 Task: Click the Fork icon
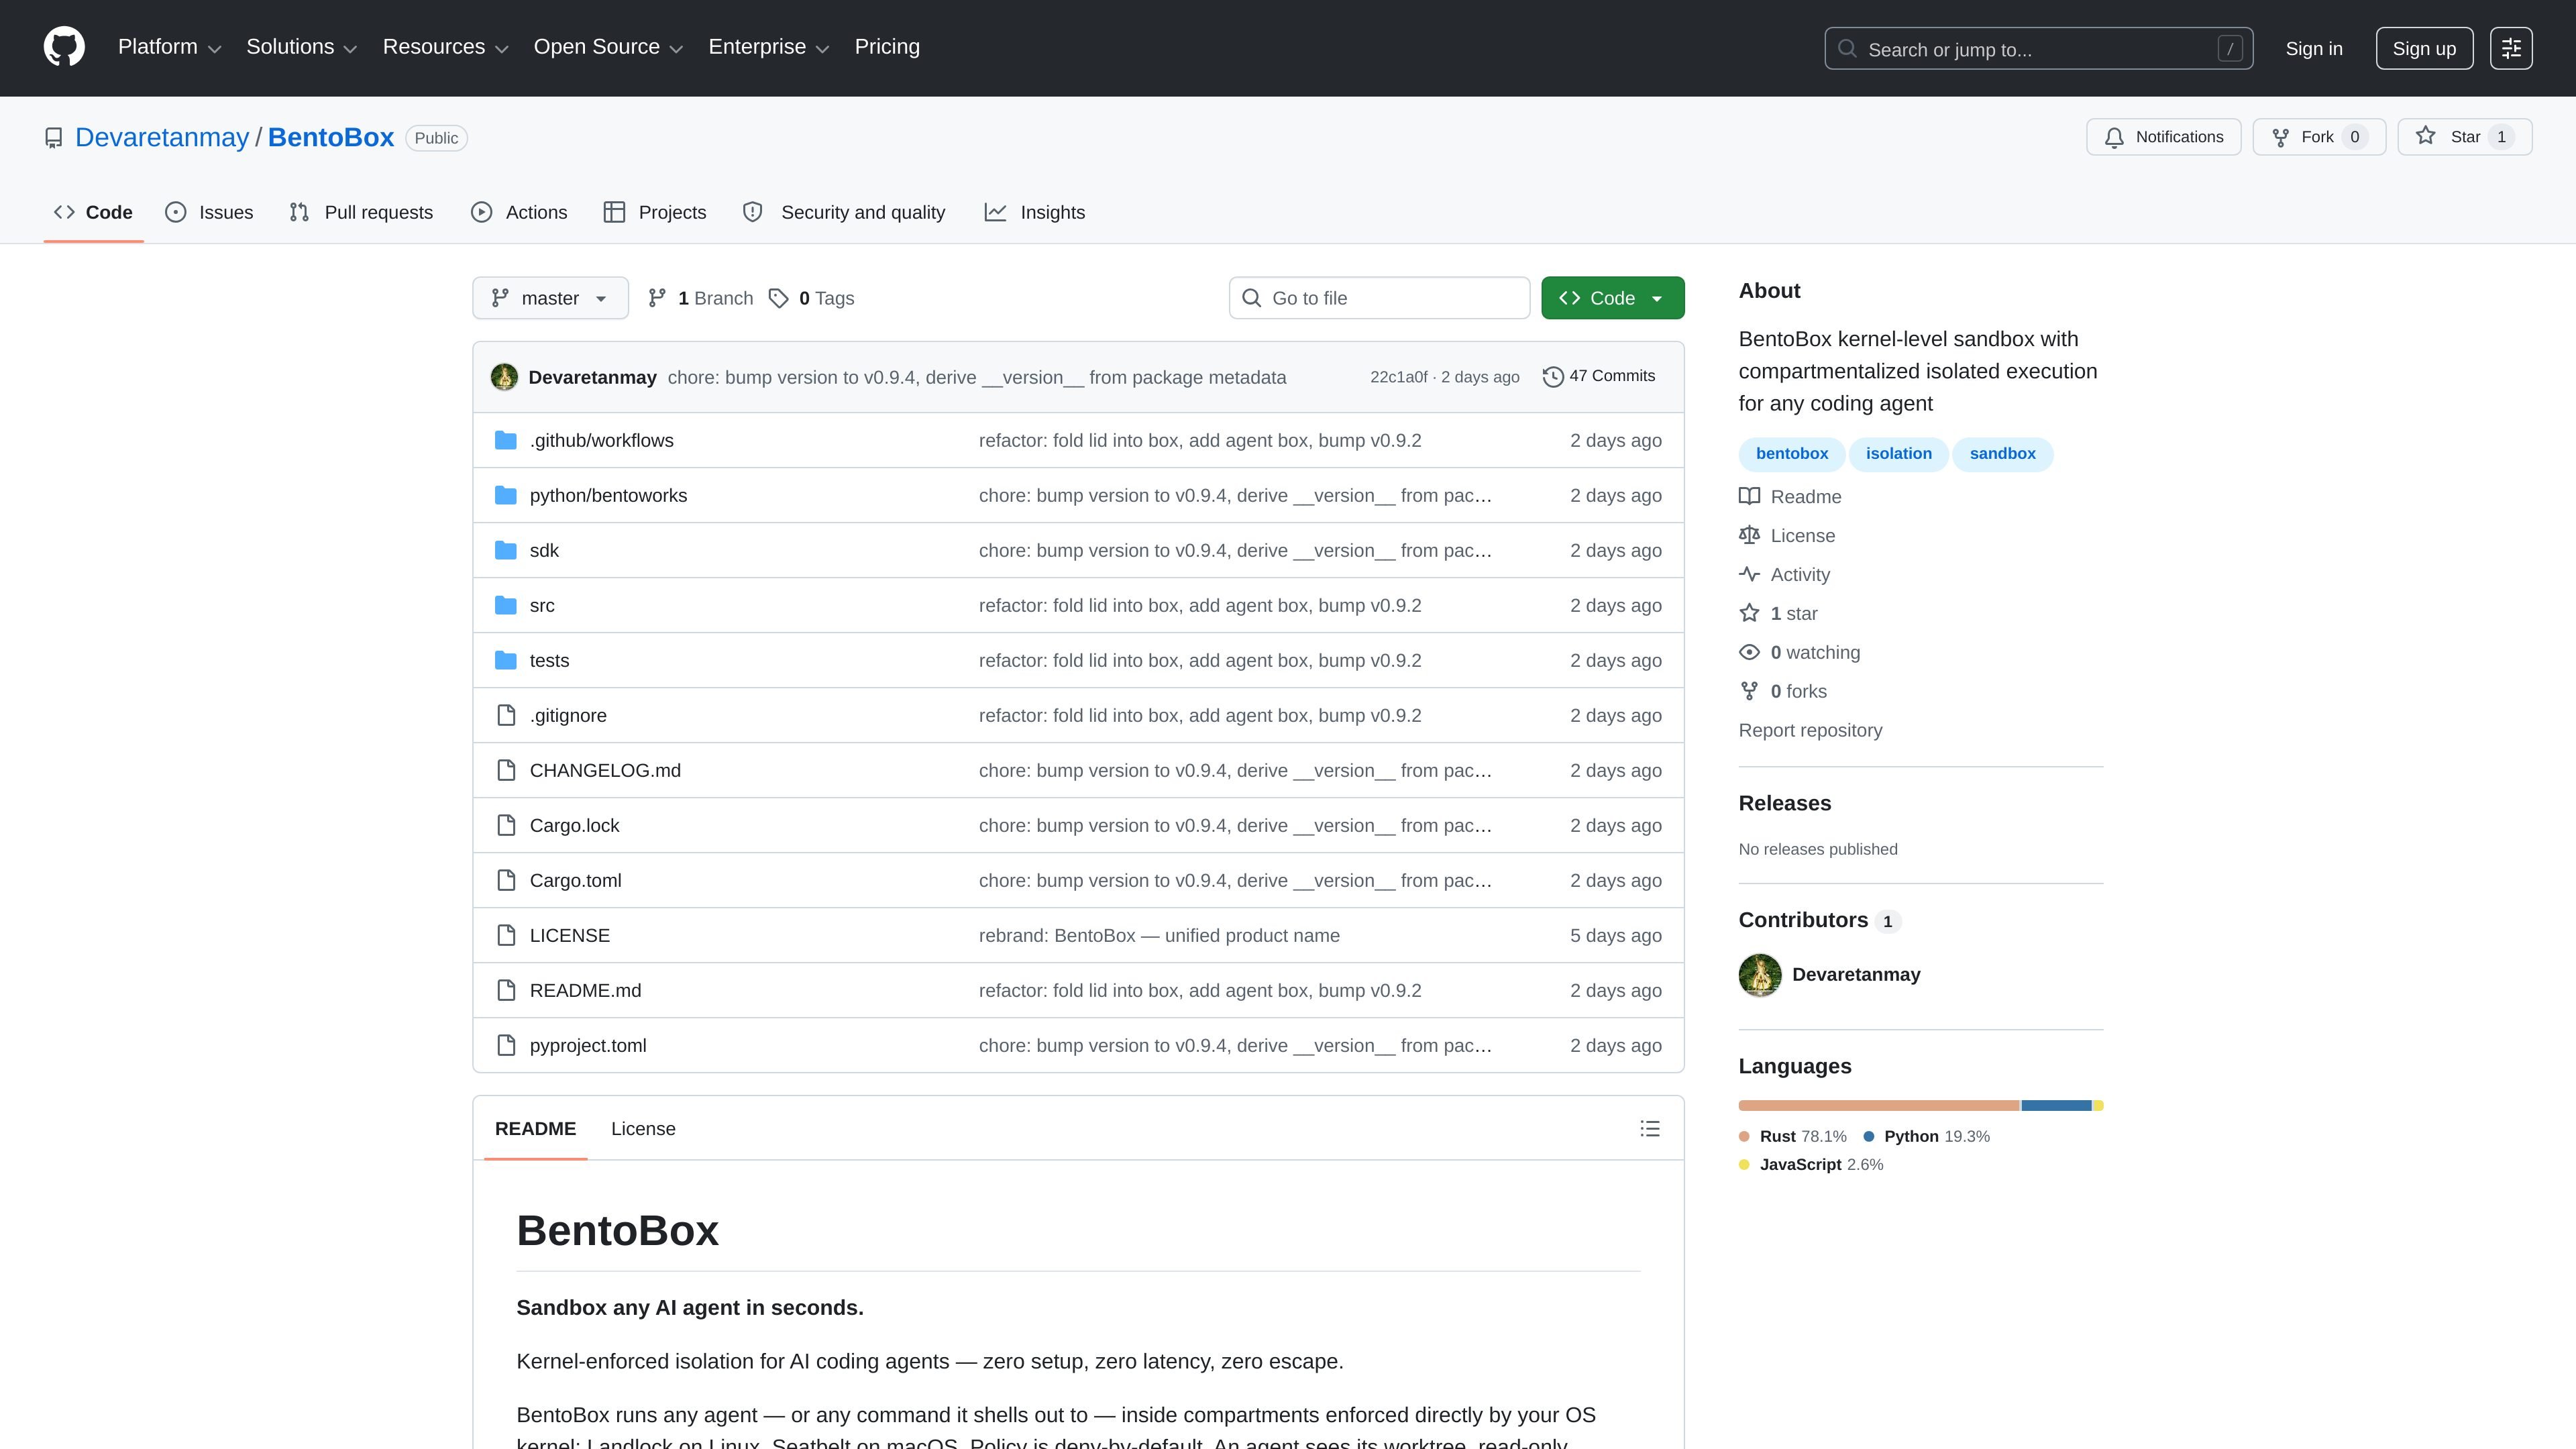point(2280,137)
